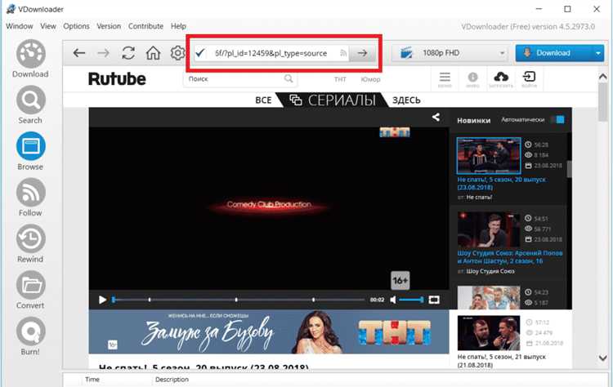613x387 pixels.
Task: Click the blue Download button
Action: [553, 53]
